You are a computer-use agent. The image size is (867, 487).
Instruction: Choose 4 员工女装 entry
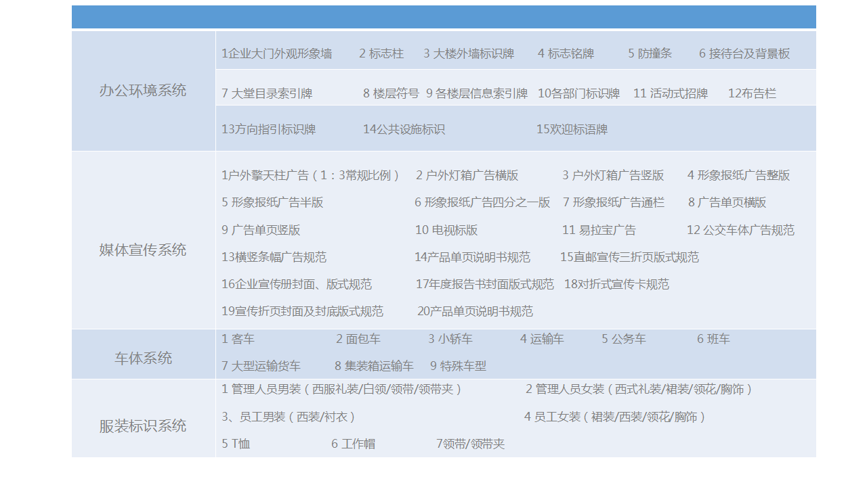(x=616, y=417)
